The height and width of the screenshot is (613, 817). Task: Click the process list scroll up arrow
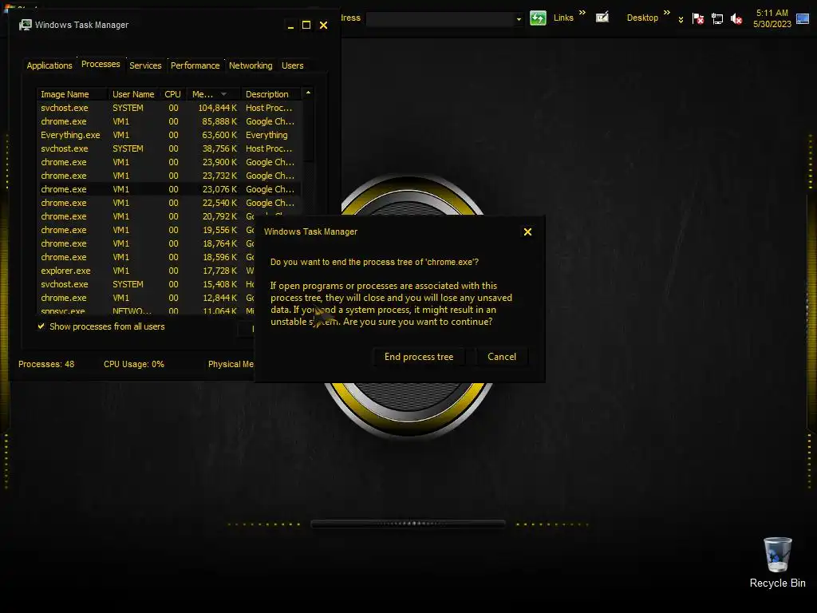pyautogui.click(x=308, y=93)
